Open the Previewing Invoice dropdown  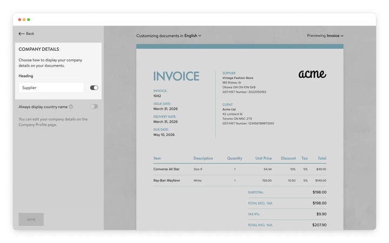click(325, 36)
